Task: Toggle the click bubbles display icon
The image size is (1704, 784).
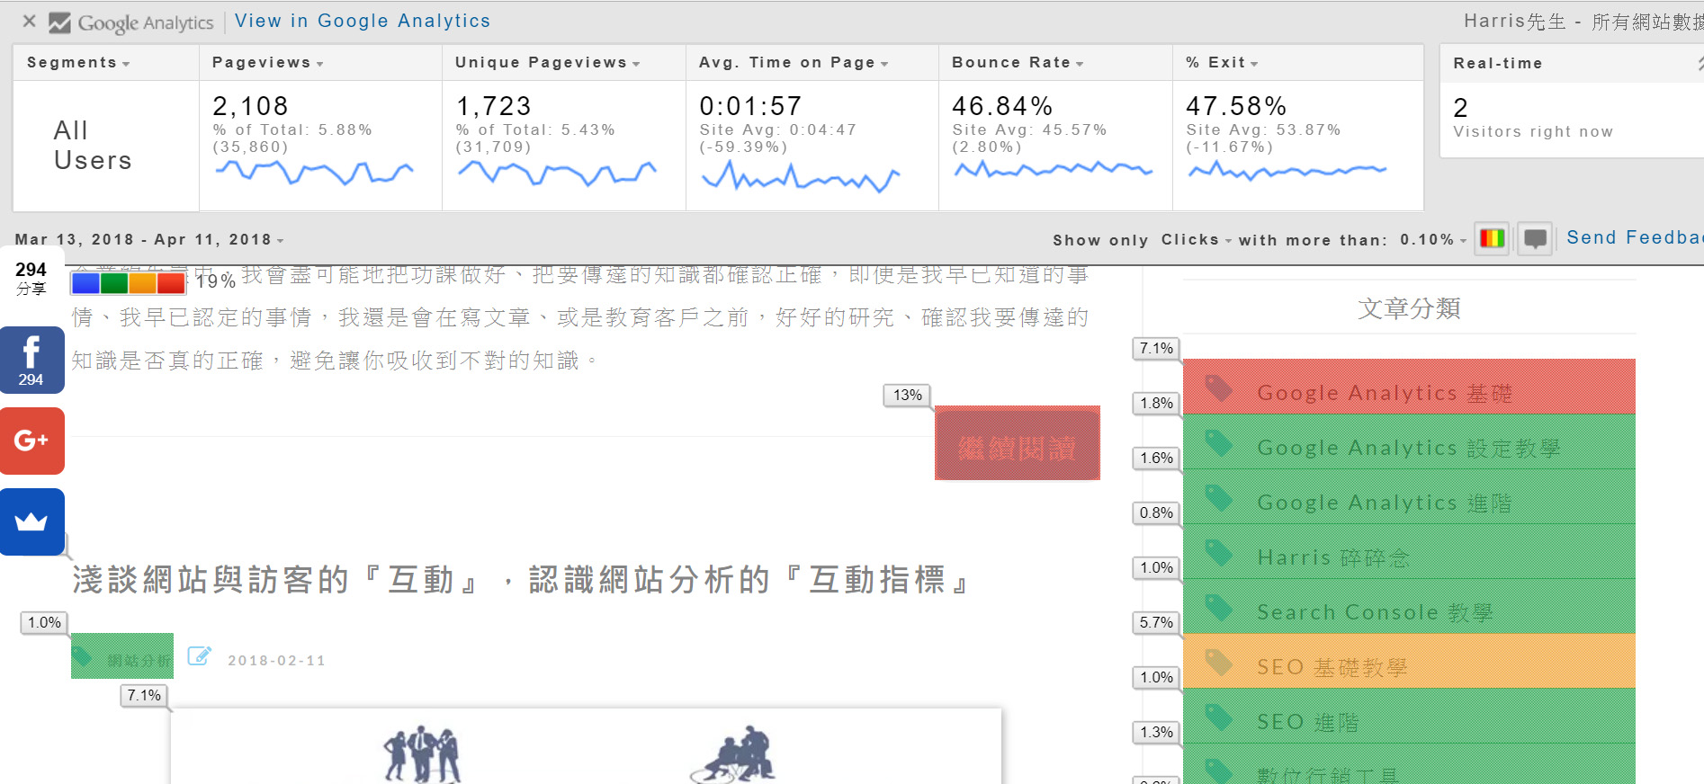Action: coord(1535,239)
